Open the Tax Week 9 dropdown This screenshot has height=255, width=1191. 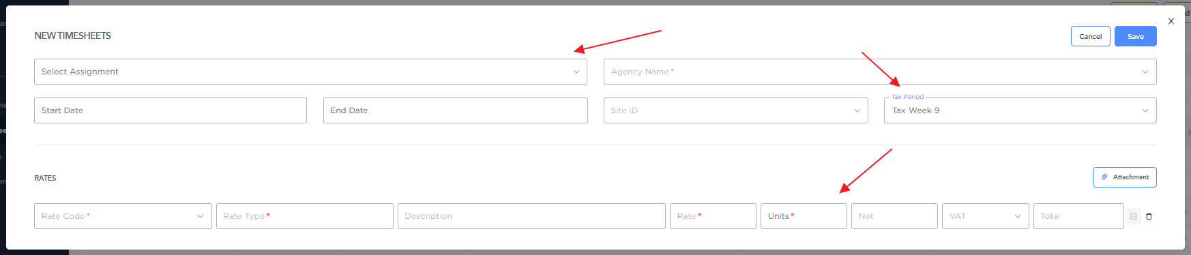(x=1020, y=110)
